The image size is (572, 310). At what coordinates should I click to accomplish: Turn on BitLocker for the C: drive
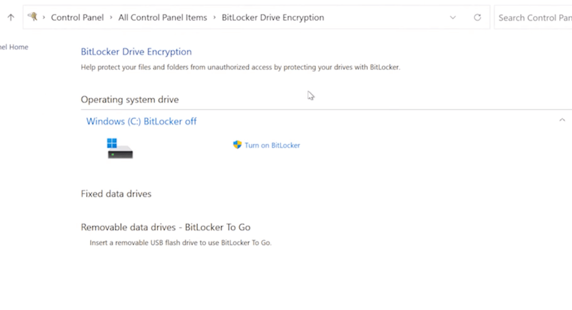pyautogui.click(x=272, y=145)
